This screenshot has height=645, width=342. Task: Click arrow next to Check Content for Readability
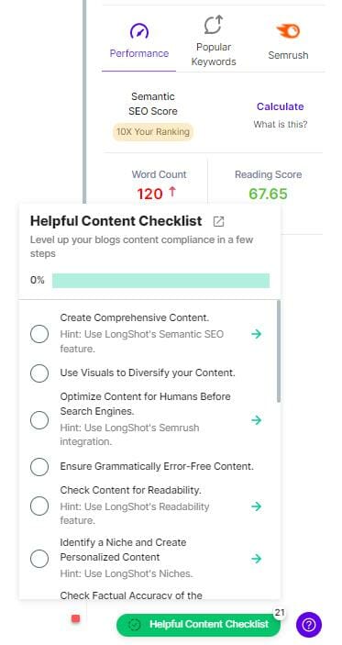257,506
